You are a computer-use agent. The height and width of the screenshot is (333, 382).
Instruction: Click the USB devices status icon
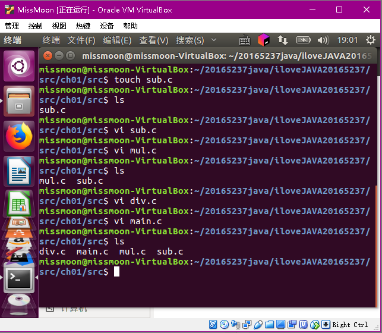click(258, 325)
